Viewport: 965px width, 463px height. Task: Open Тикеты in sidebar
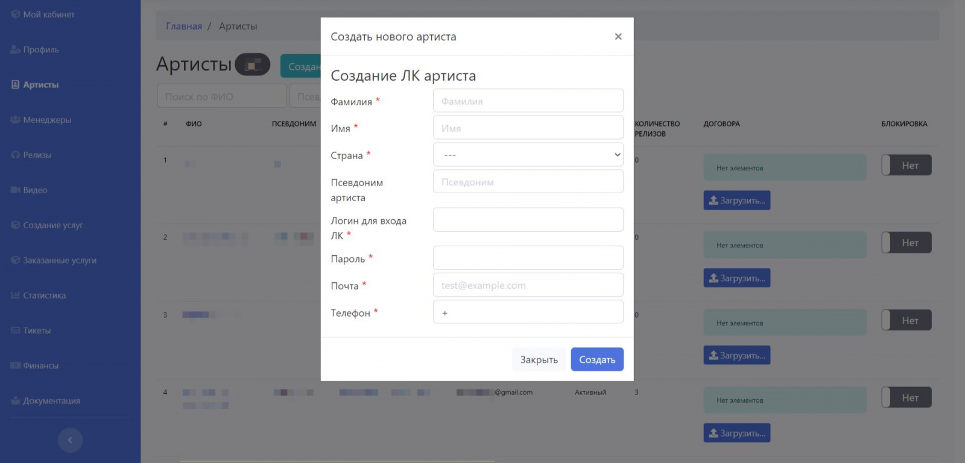(37, 331)
